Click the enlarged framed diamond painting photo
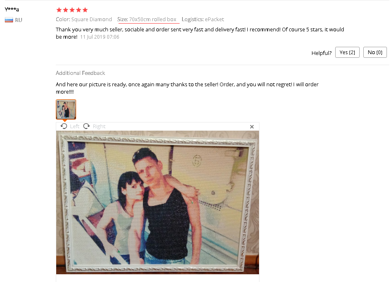 [x=158, y=202]
